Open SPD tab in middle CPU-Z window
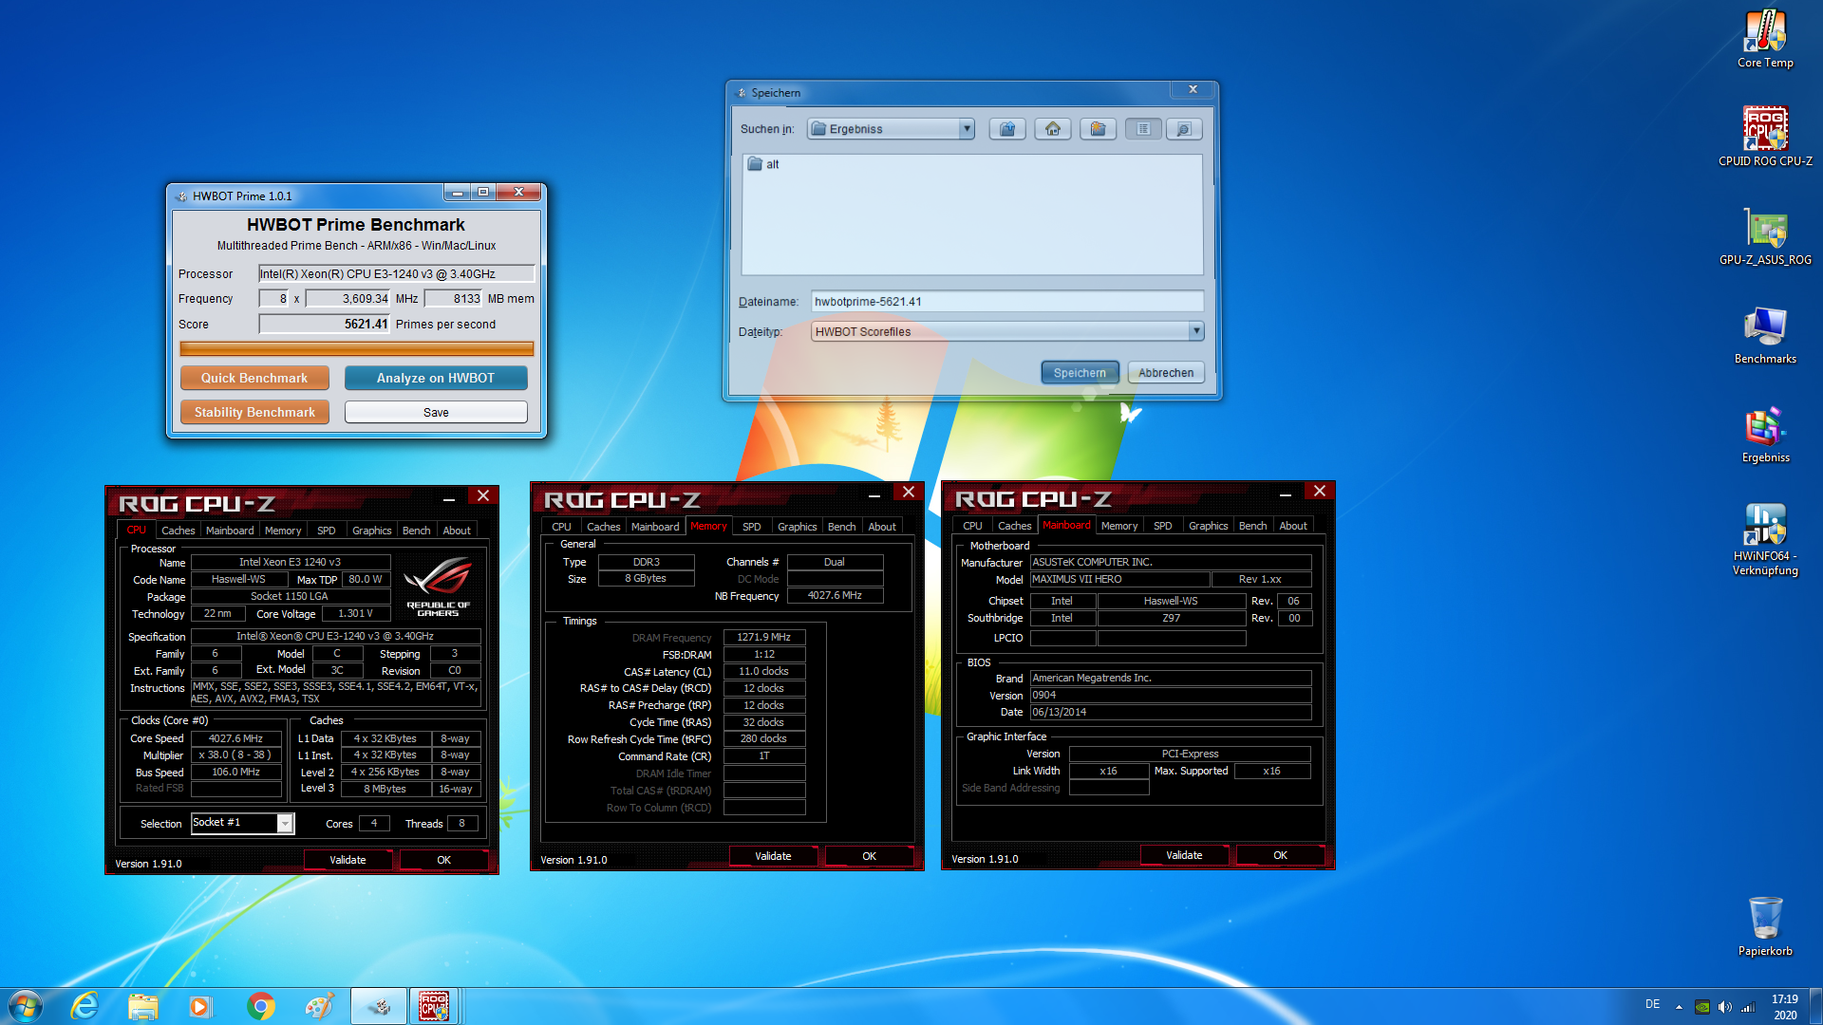Screen dimensions: 1823x1025 [x=751, y=527]
